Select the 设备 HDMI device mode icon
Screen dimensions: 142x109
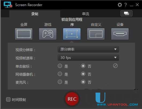120,34
